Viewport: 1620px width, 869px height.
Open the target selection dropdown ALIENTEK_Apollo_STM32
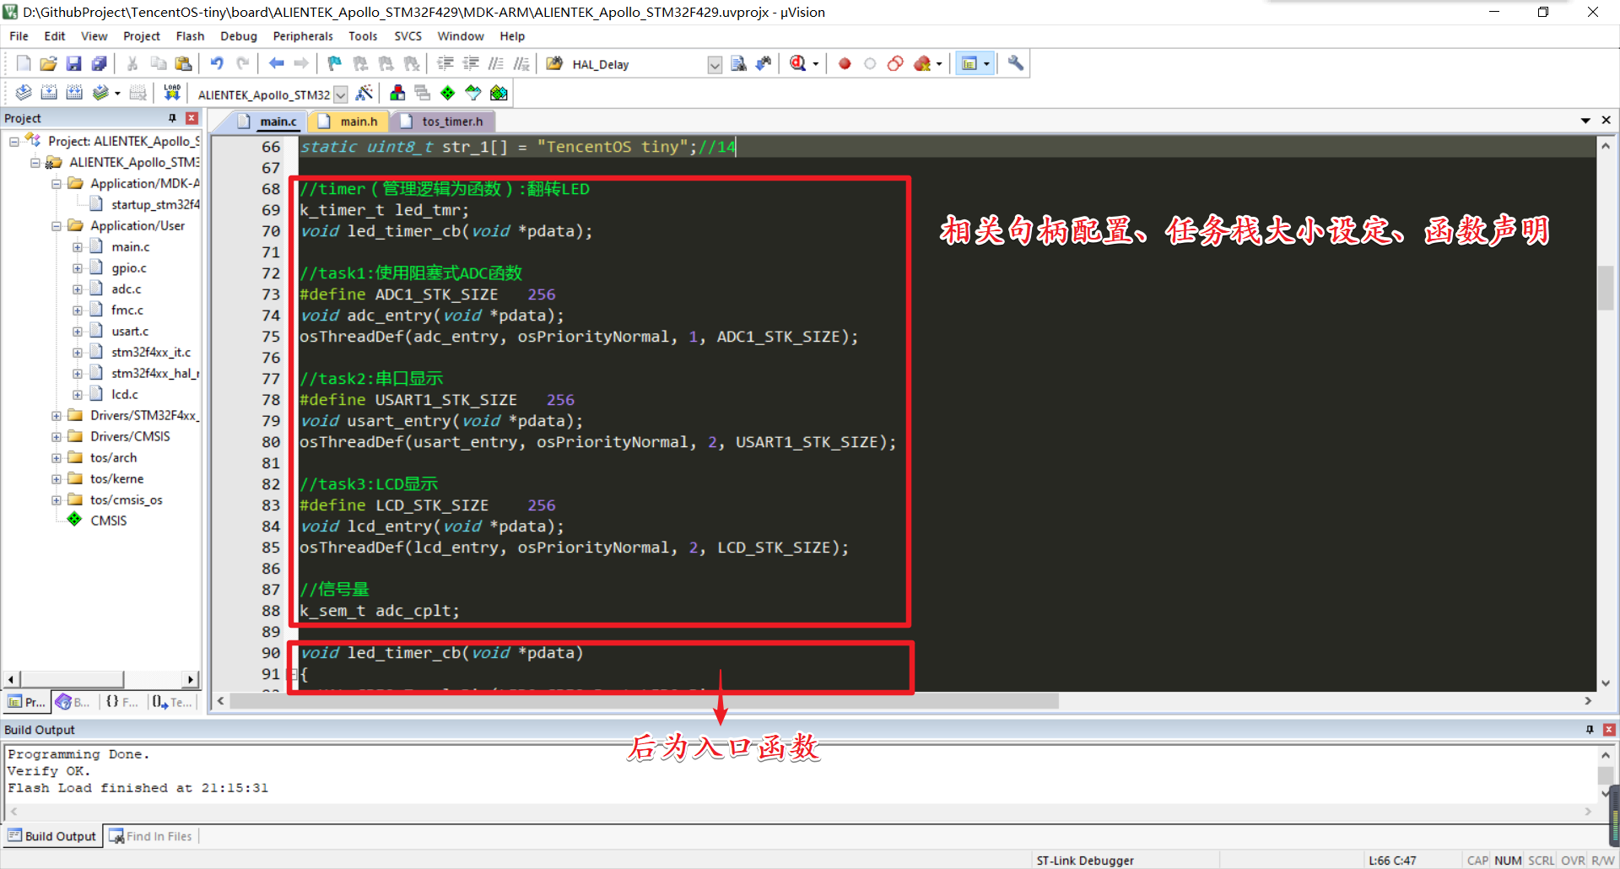tap(341, 94)
